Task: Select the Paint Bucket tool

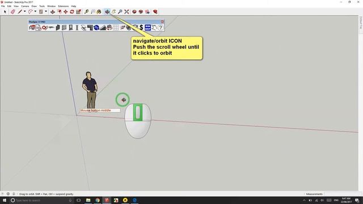Action: [x=99, y=11]
